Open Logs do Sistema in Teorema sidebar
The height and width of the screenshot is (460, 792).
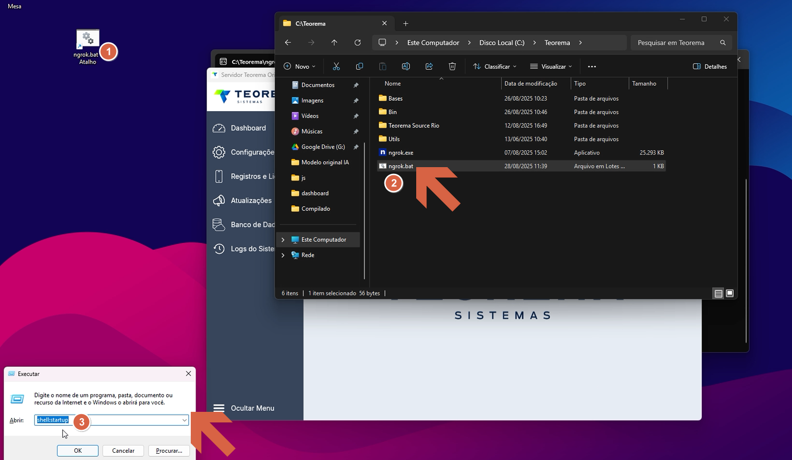[x=243, y=249]
